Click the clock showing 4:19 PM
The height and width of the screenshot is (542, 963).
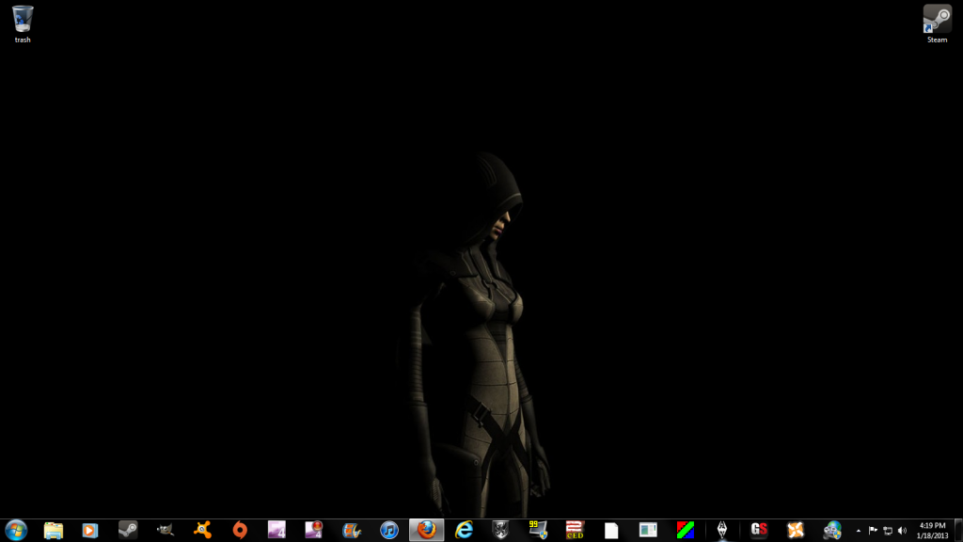pos(932,530)
